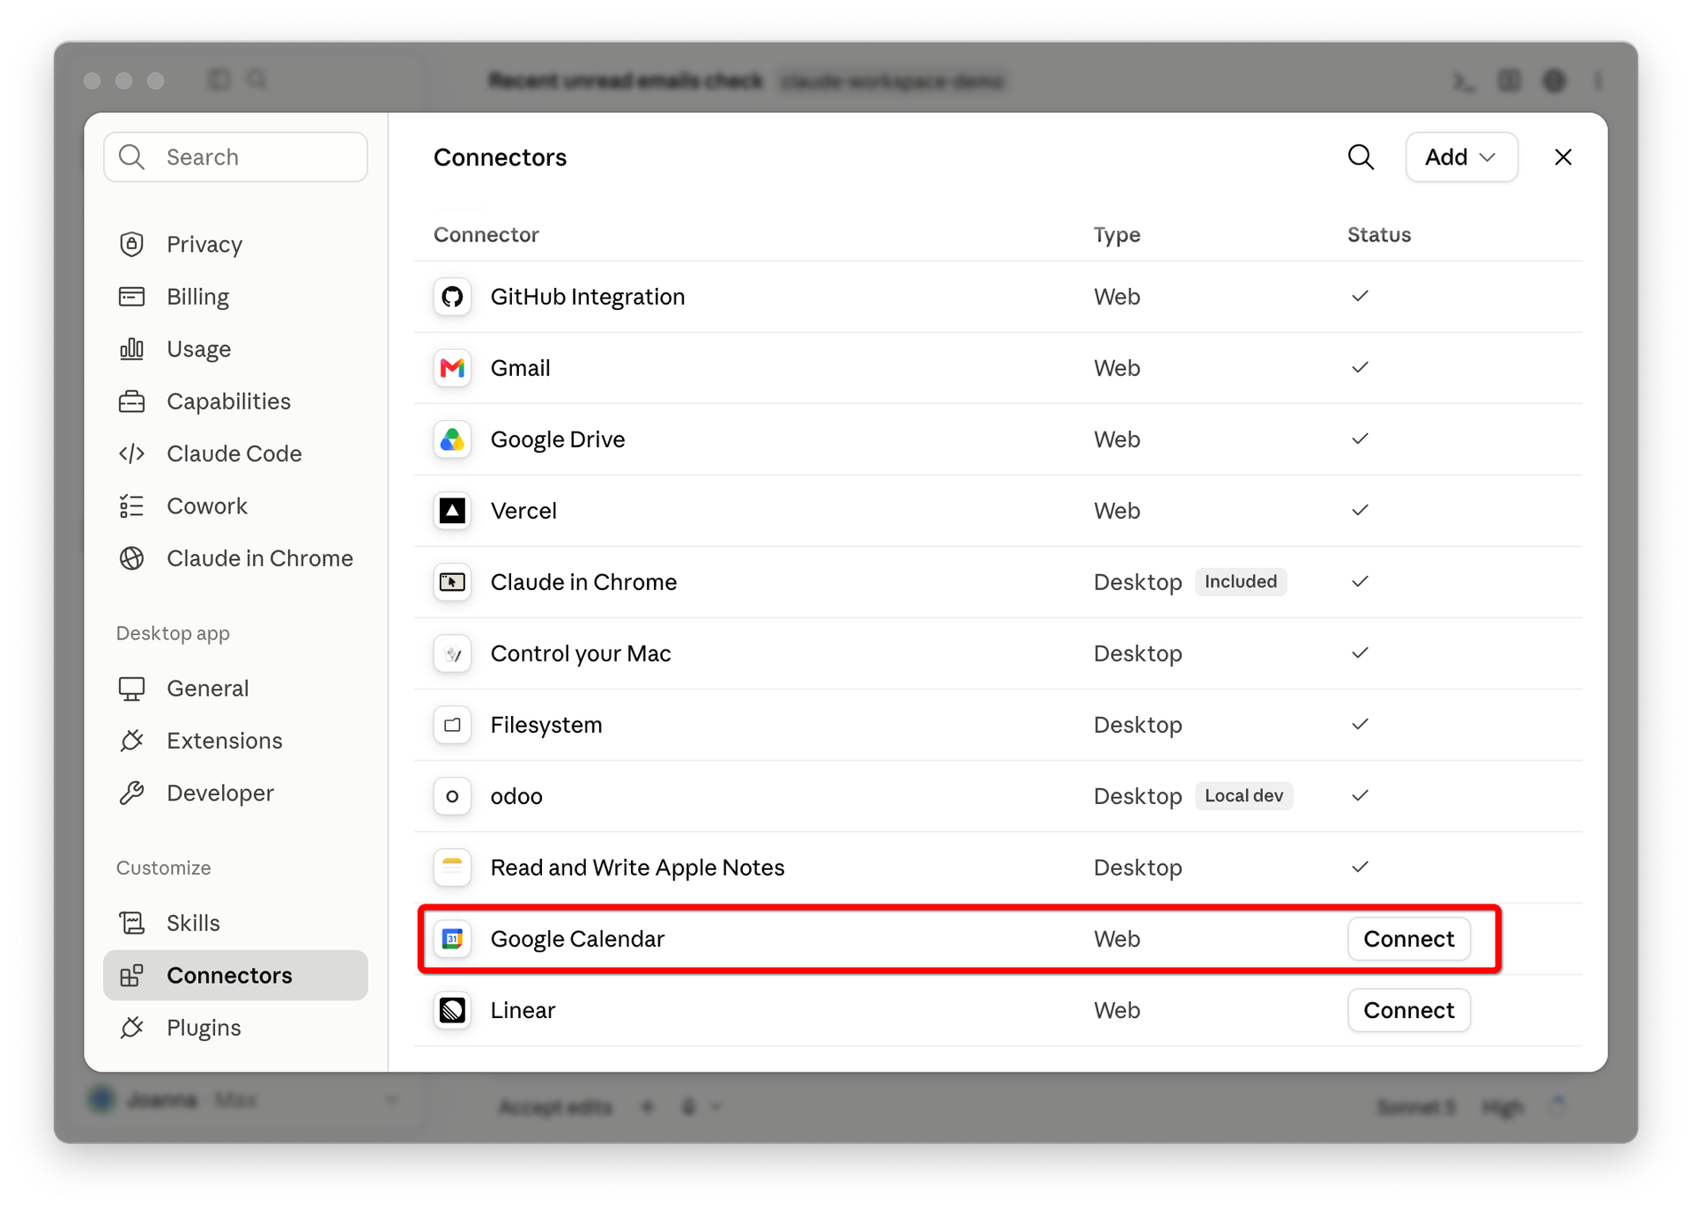Screen dimensions: 1692x1210
Task: Click the Connector column header
Action: [x=486, y=235]
